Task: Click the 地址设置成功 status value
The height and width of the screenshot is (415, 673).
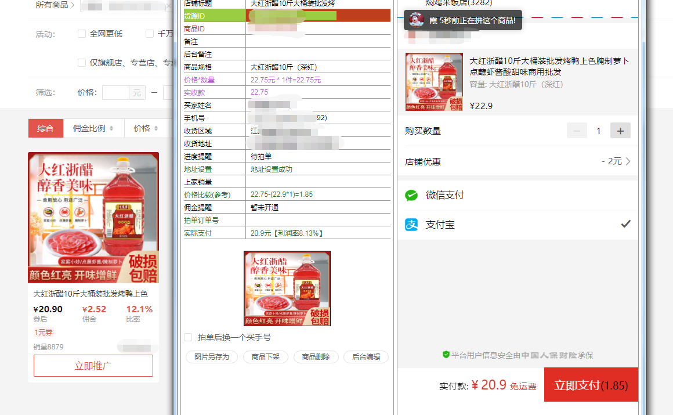Action: pyautogui.click(x=272, y=169)
